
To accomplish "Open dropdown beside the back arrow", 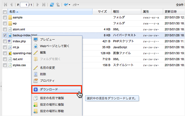I will coord(69,5).
